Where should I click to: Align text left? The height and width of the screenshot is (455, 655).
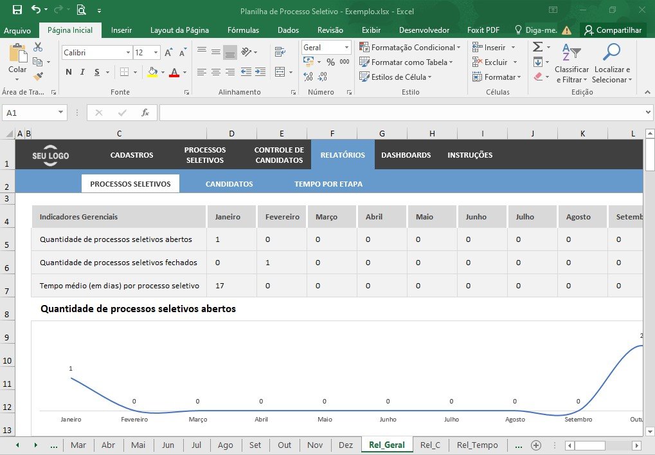pyautogui.click(x=202, y=72)
